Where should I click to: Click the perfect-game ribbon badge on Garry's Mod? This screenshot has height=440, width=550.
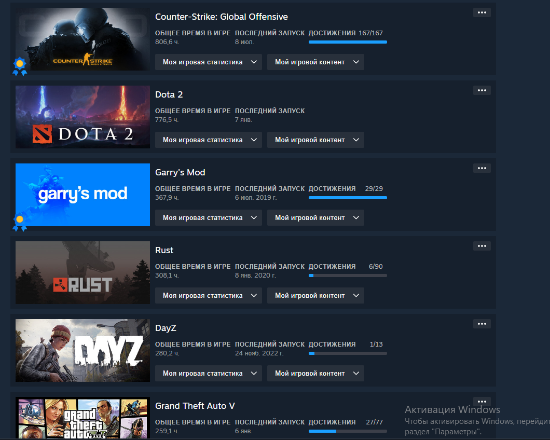point(20,222)
